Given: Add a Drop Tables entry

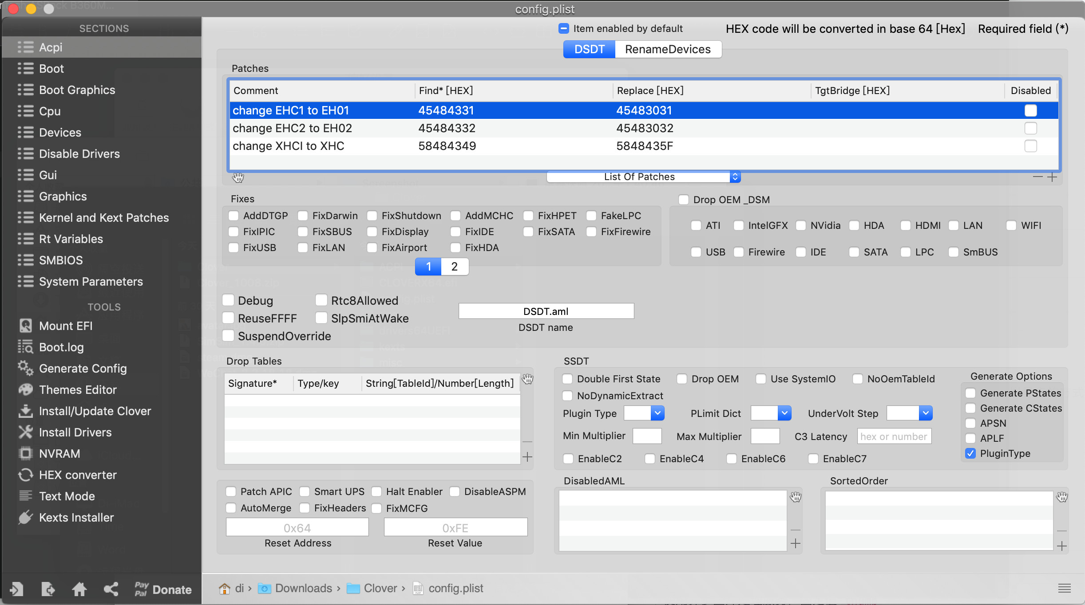Looking at the screenshot, I should (527, 457).
